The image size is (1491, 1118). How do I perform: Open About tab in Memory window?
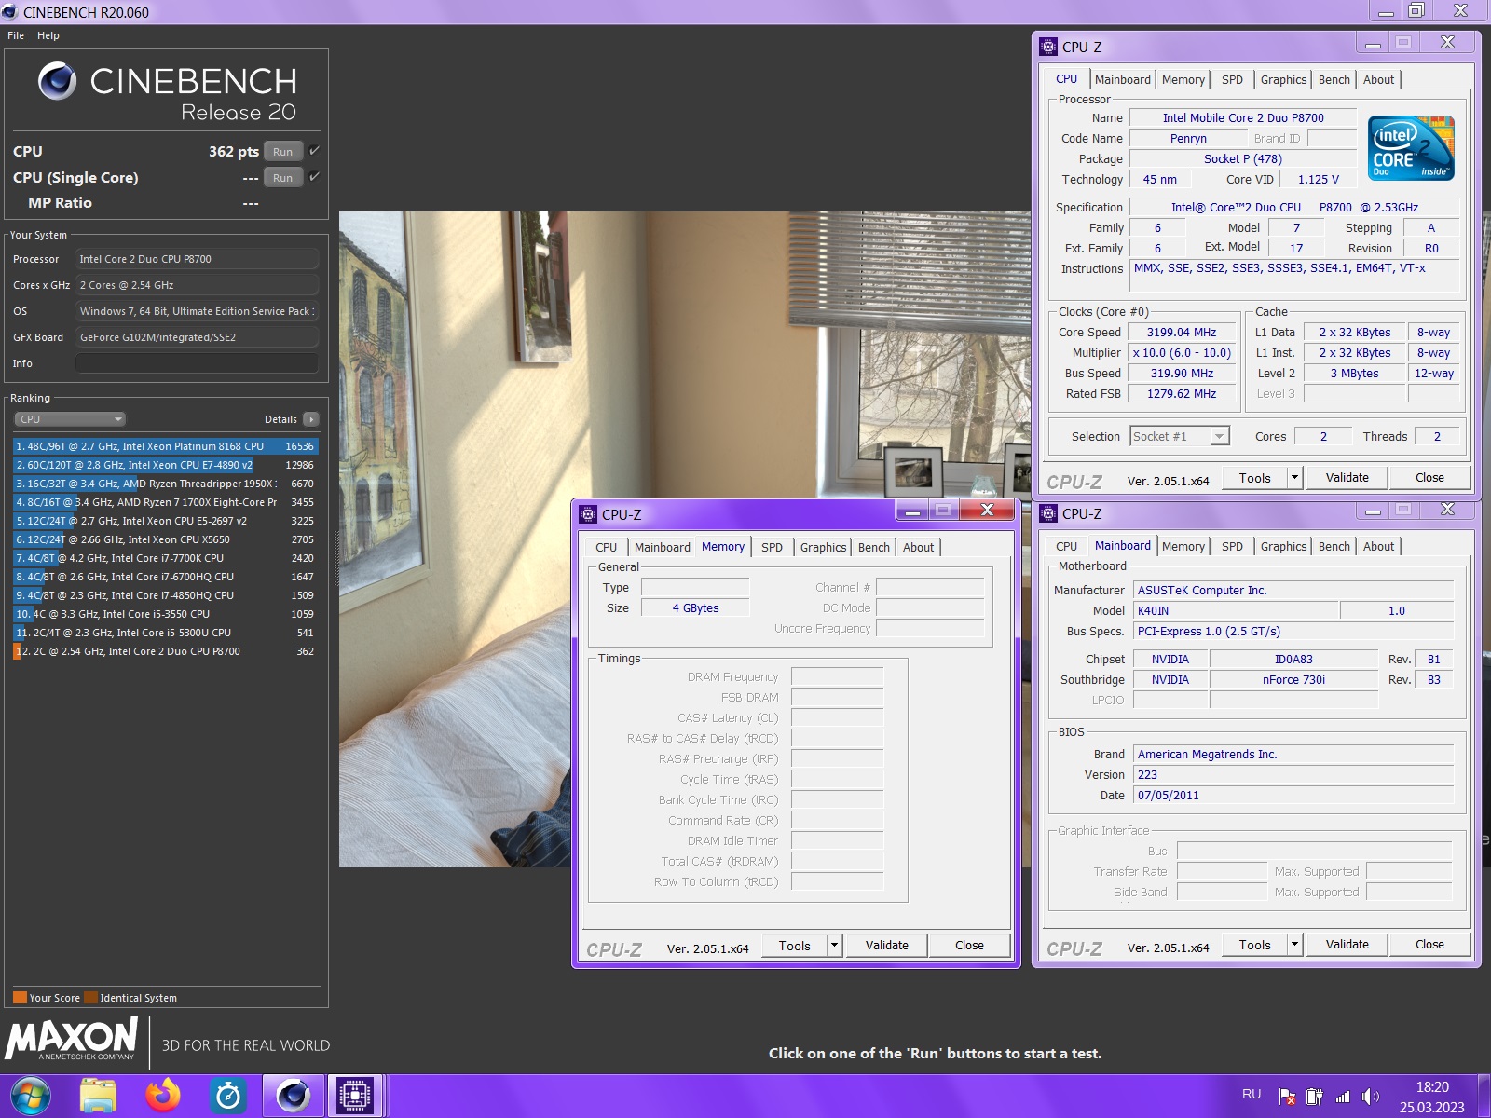click(x=918, y=548)
